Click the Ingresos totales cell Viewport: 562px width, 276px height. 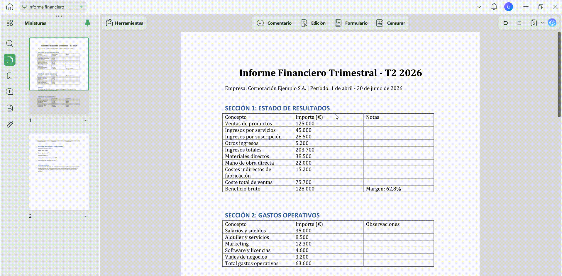tap(258, 150)
